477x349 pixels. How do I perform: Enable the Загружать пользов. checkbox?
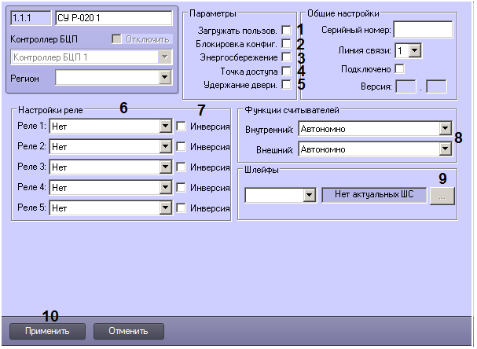point(287,31)
